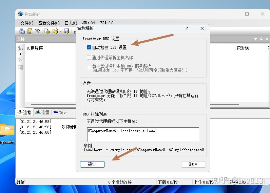Click 下载 0 B/秒 status entry

tap(168, 182)
